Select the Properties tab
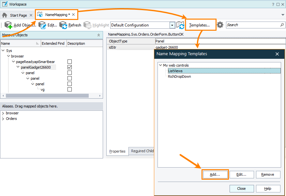 [117, 151]
